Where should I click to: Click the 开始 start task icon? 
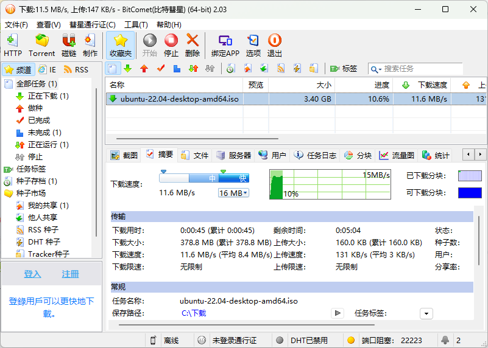[150, 45]
